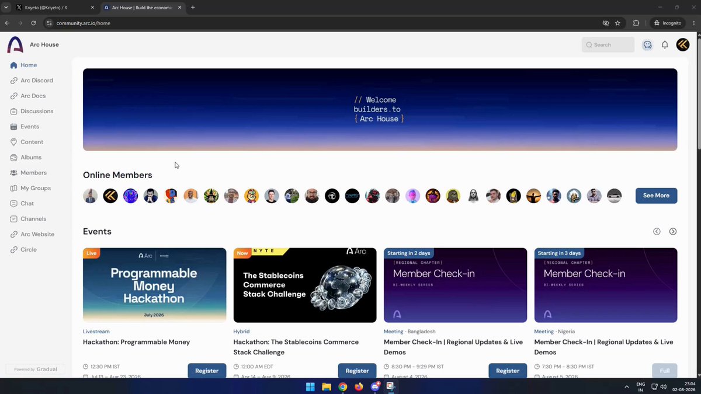Show next events with the right arrow
This screenshot has height=394, width=701.
click(673, 232)
